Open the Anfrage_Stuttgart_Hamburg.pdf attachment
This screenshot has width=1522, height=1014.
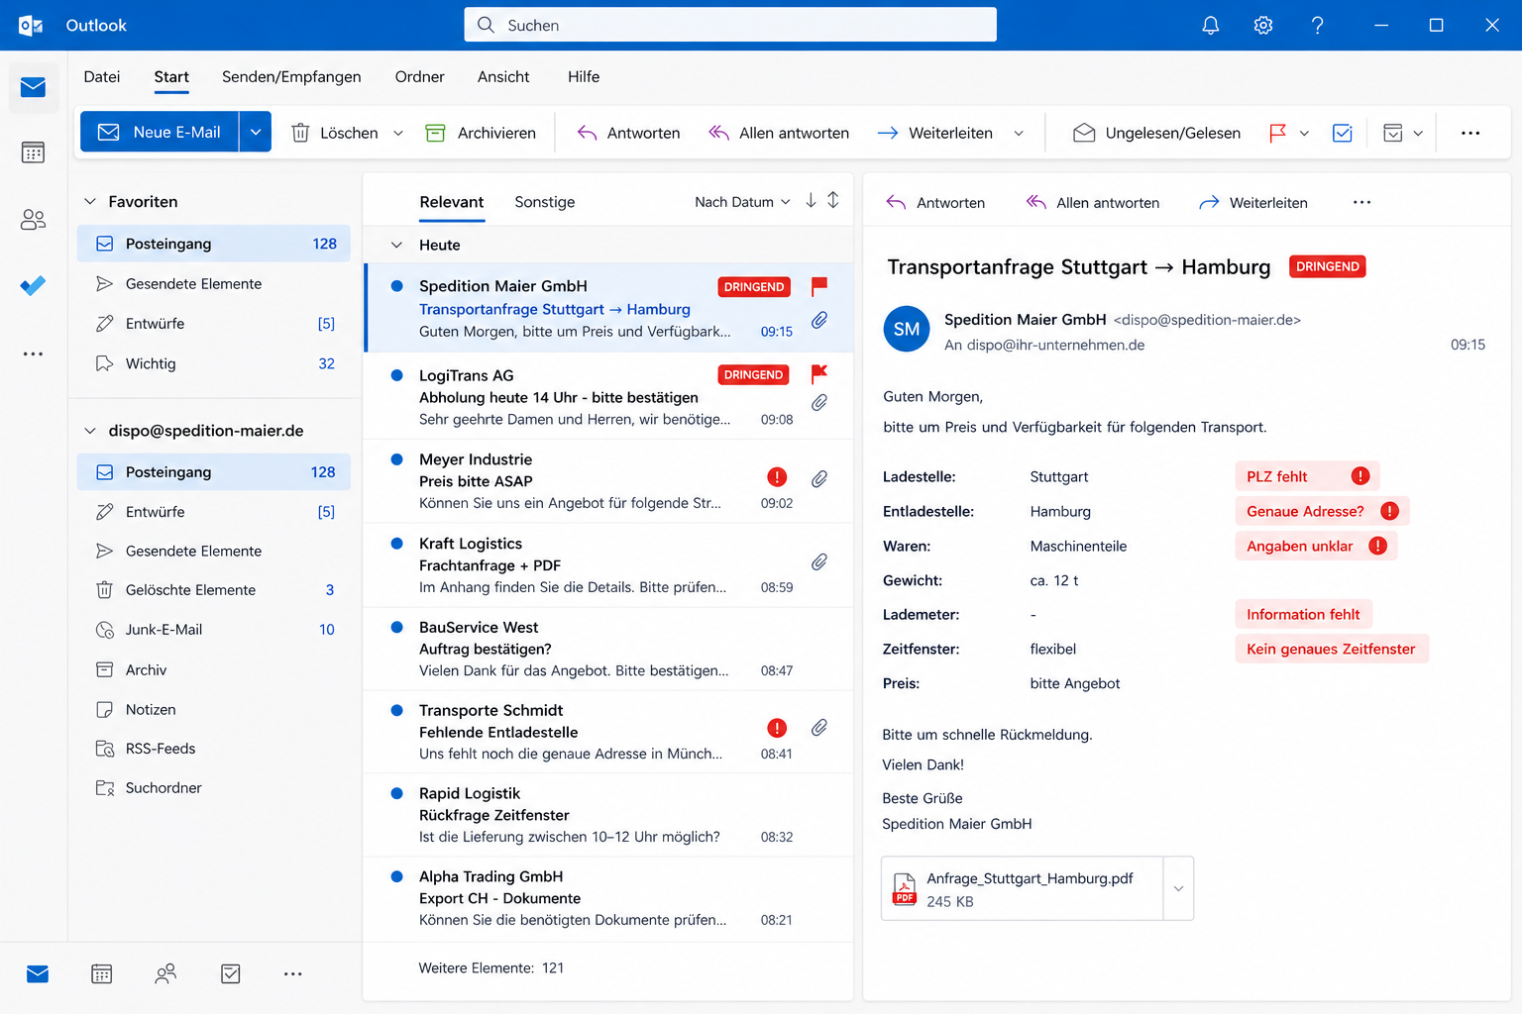pyautogui.click(x=1022, y=888)
